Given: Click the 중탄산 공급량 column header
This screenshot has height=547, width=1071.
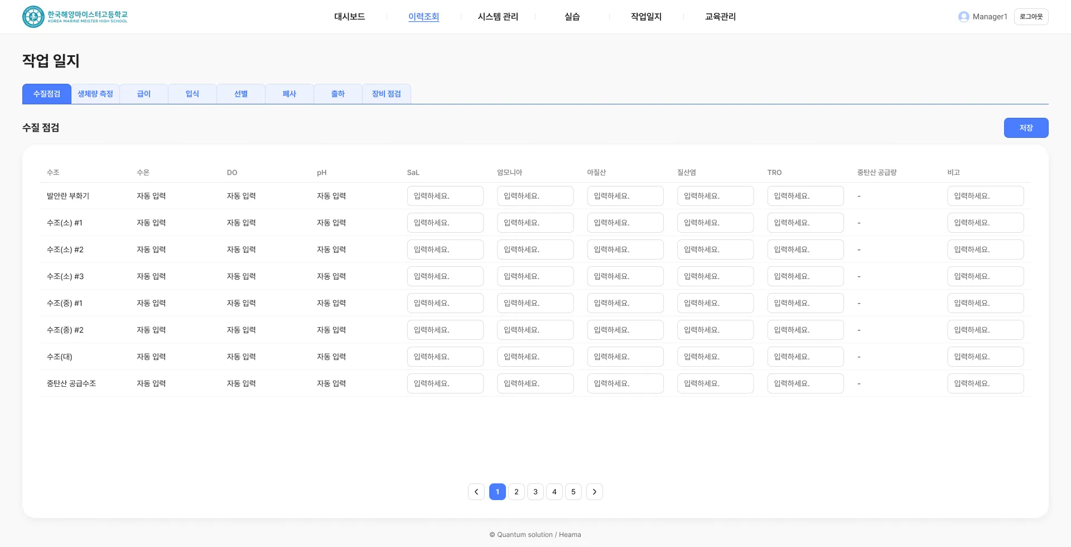Looking at the screenshot, I should (x=877, y=172).
